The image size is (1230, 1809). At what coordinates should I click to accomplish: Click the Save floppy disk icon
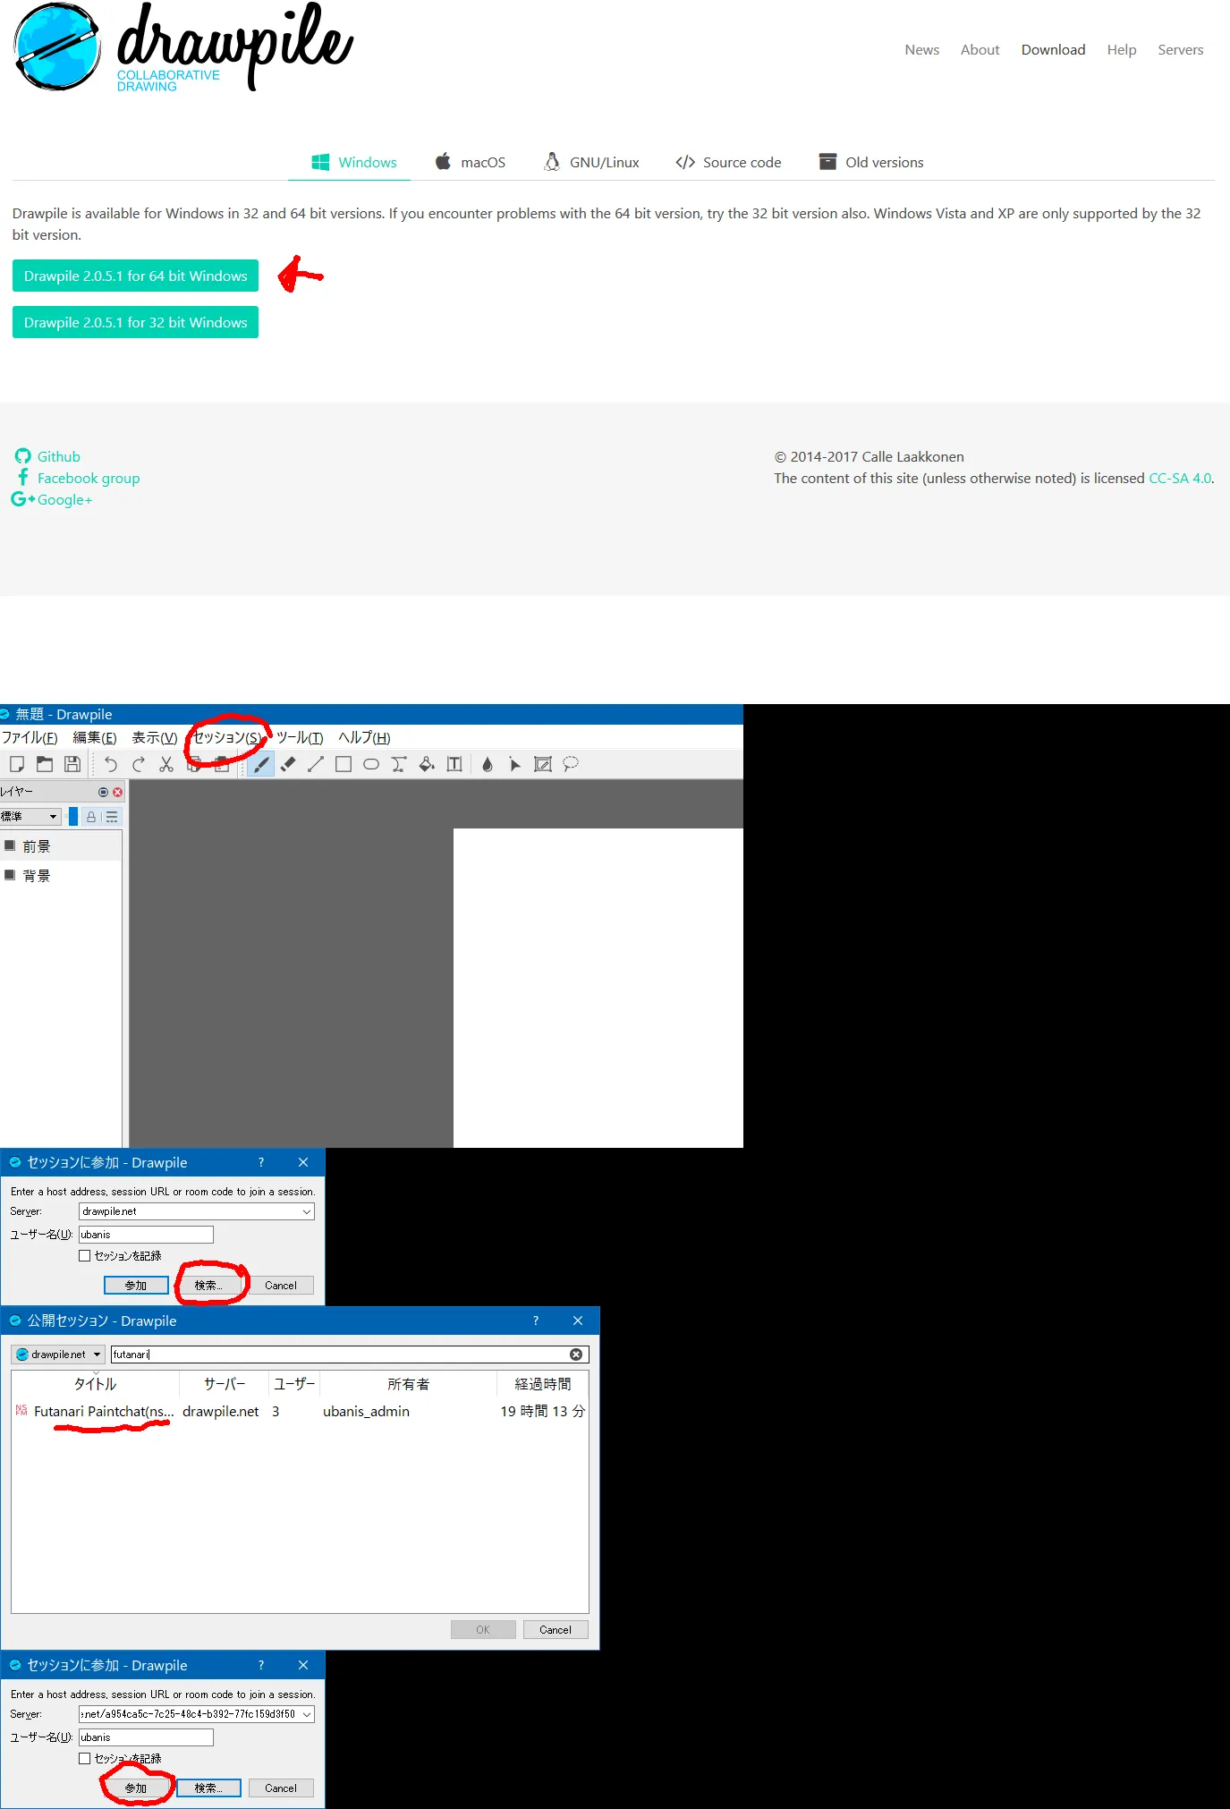coord(72,764)
